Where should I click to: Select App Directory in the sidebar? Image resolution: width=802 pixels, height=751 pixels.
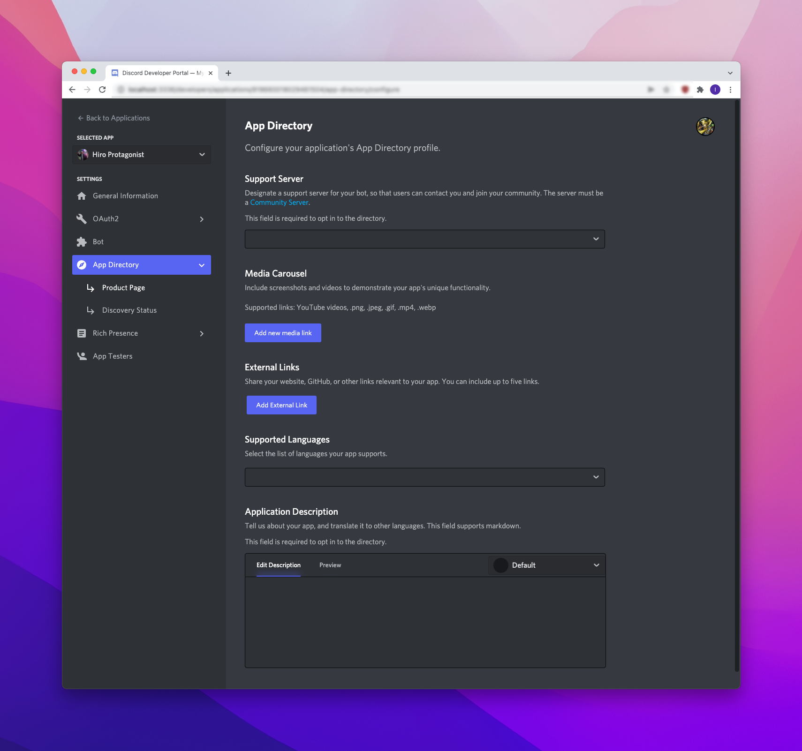(x=142, y=265)
